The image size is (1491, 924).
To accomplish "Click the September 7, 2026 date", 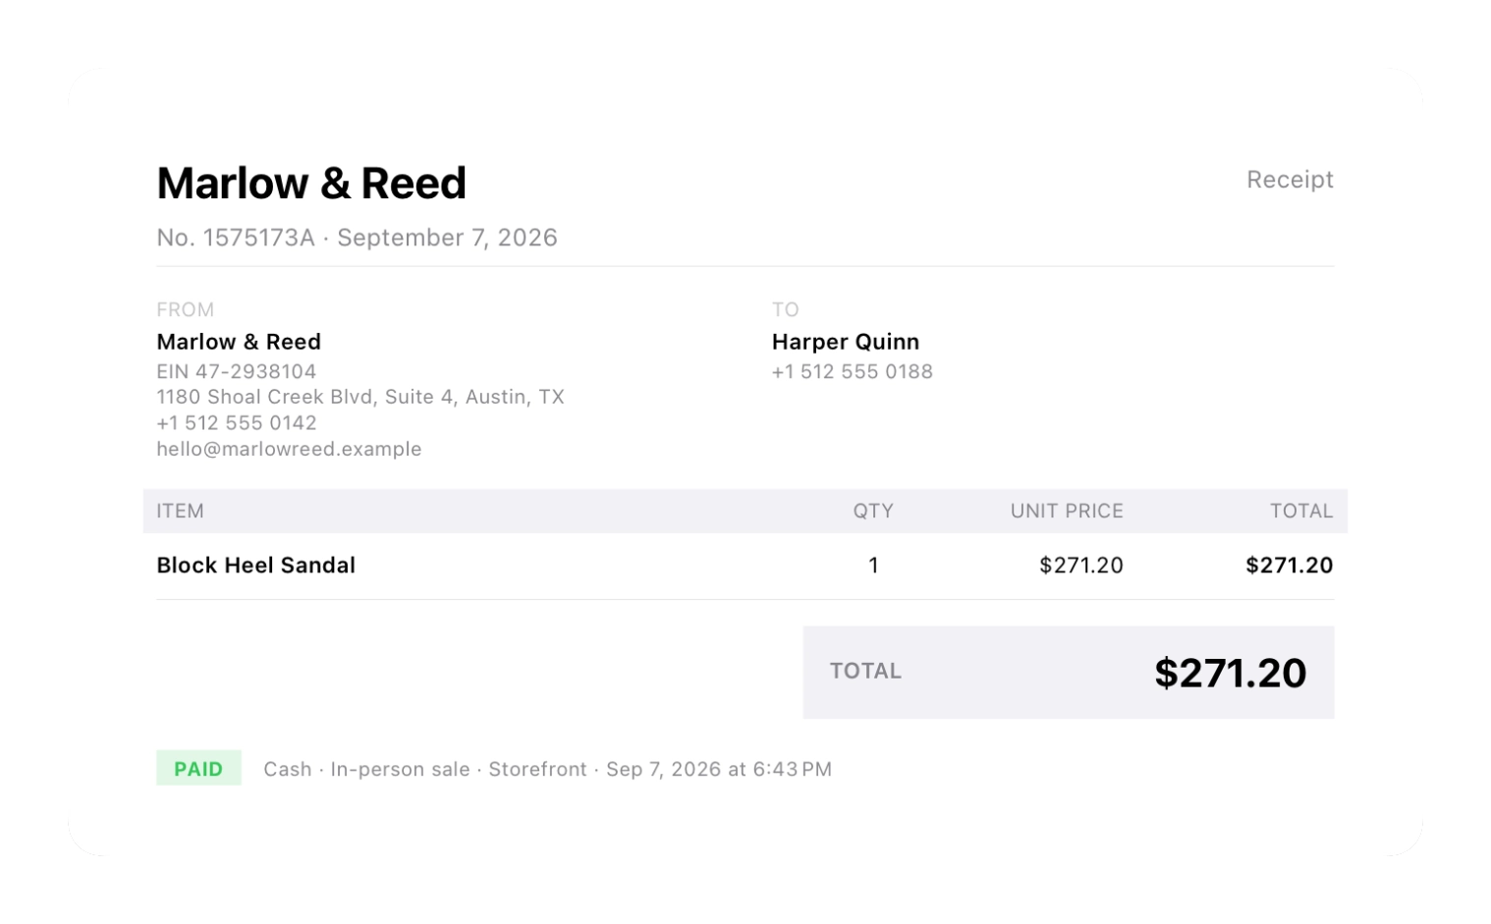I will point(447,238).
